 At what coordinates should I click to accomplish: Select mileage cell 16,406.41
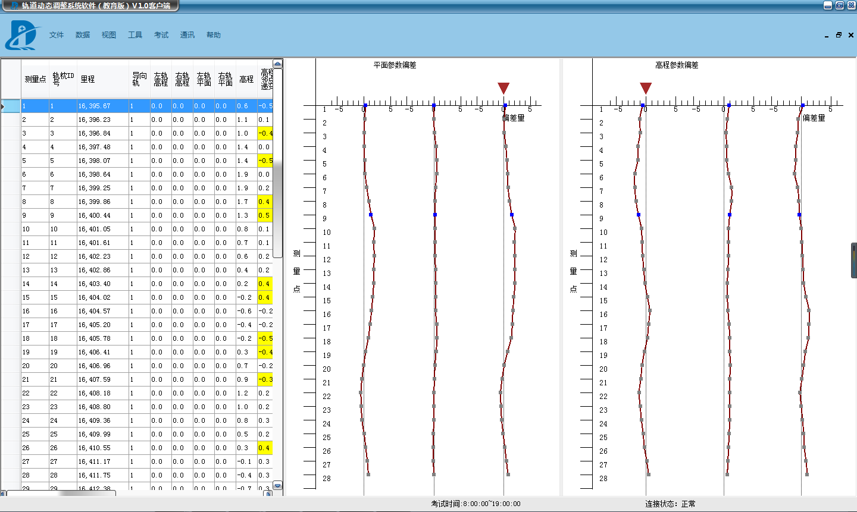103,352
